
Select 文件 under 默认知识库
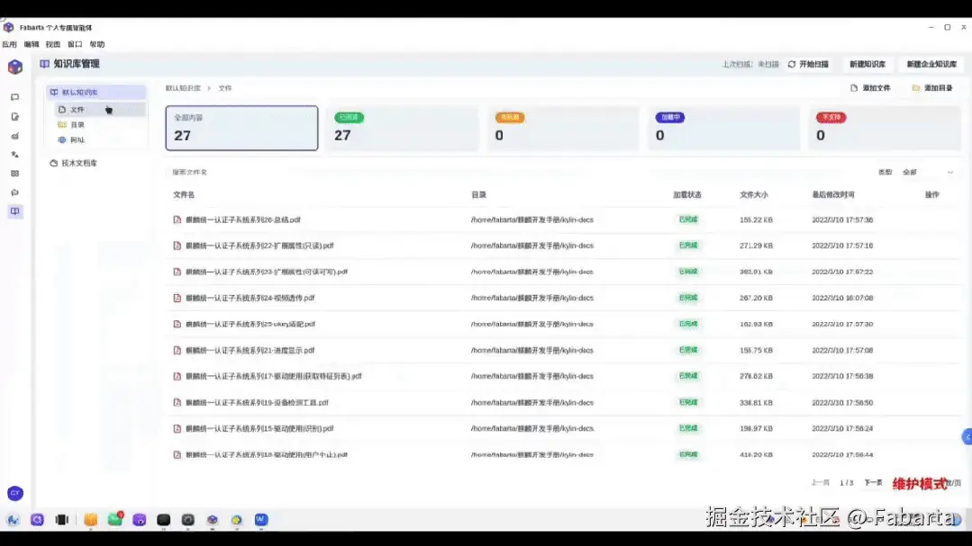tap(99, 110)
